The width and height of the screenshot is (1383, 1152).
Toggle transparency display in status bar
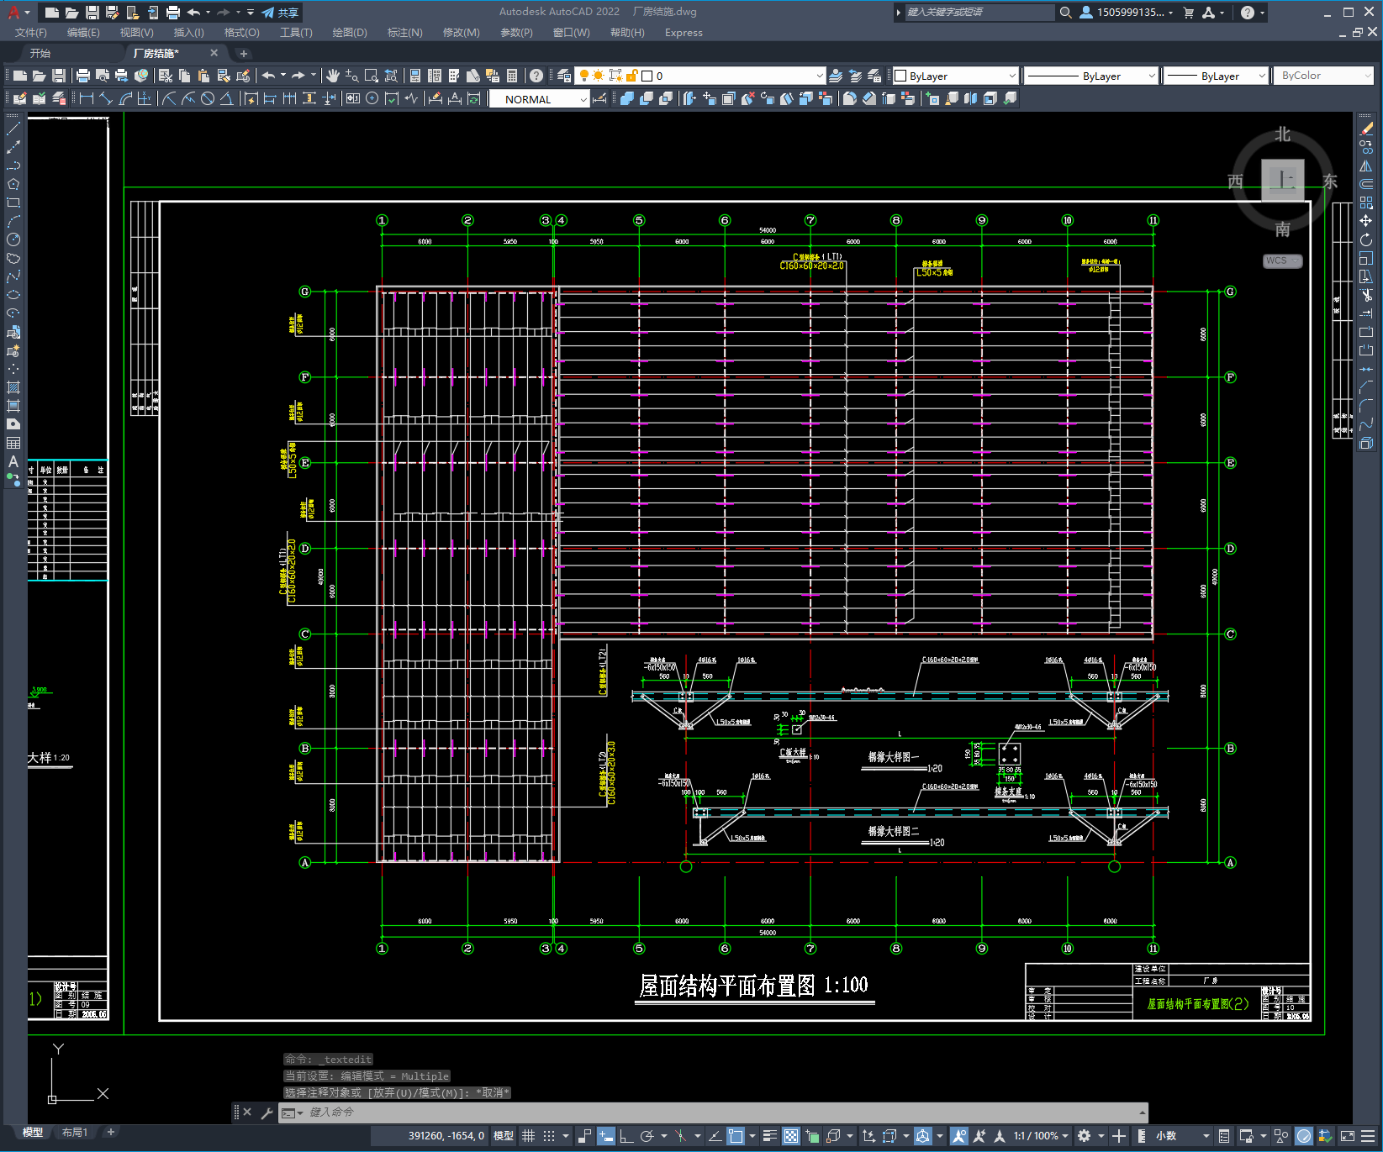(791, 1136)
